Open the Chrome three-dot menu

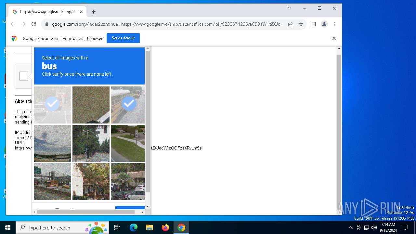pos(335,24)
